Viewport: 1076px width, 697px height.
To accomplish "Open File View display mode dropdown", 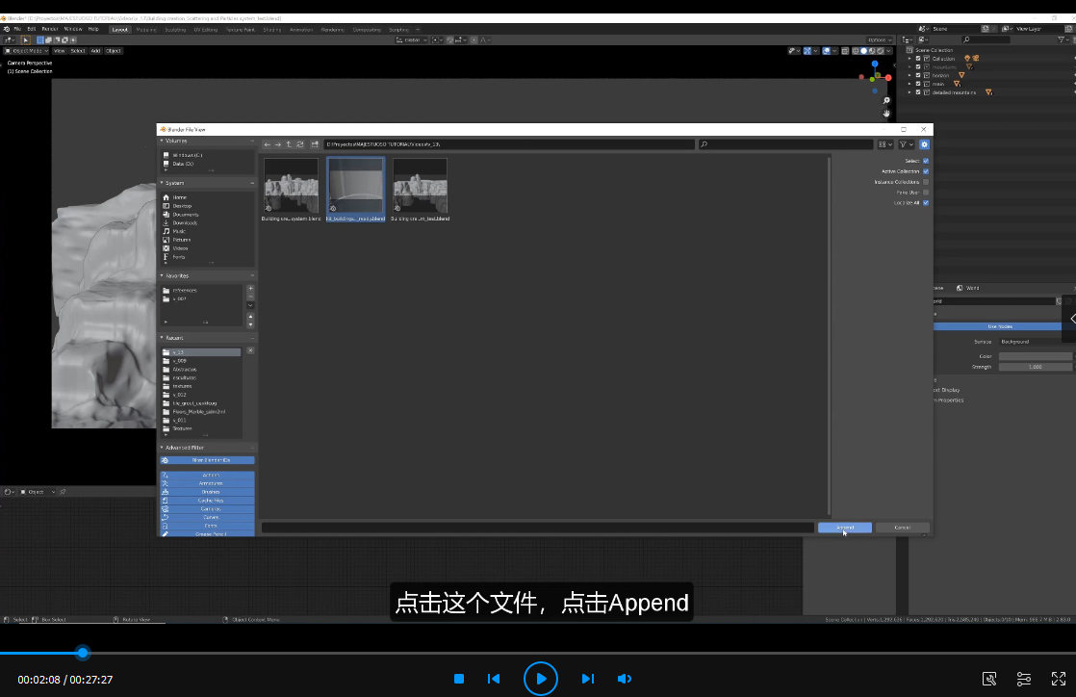I will [x=885, y=144].
